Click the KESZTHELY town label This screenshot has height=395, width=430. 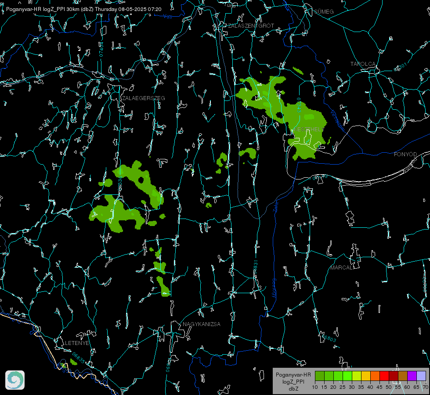(x=308, y=129)
